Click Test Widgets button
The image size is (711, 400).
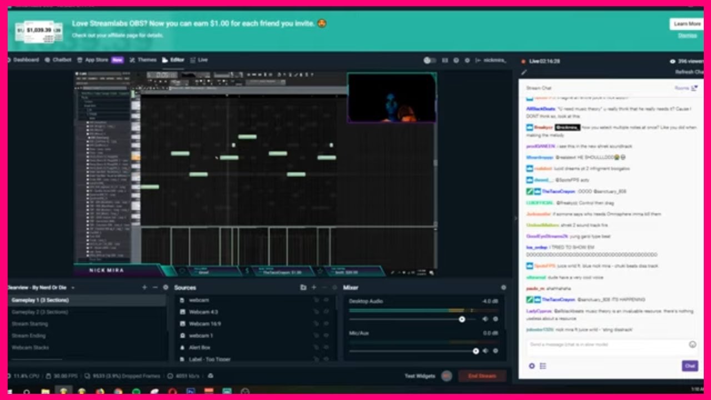[420, 376]
